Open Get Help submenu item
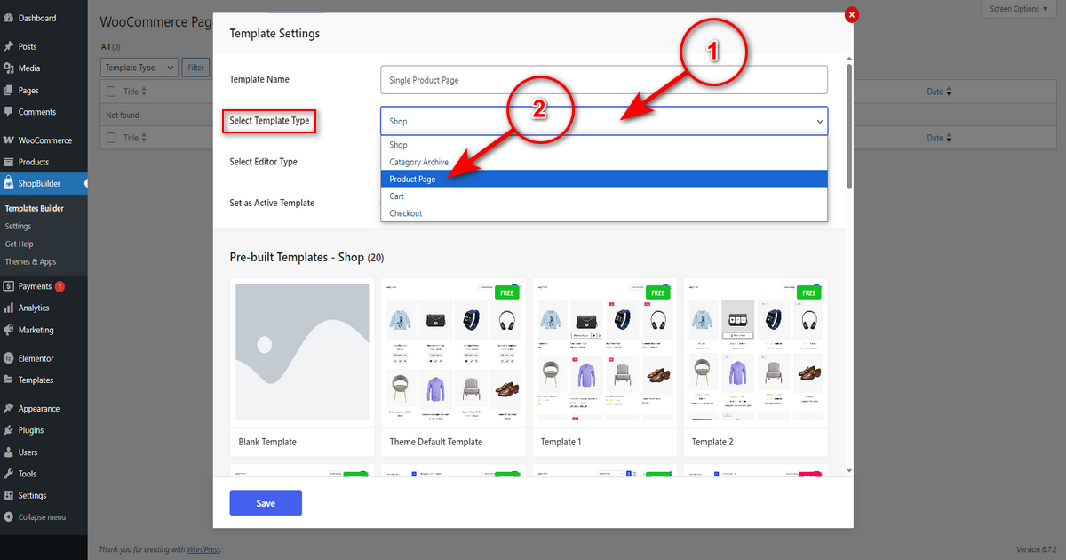The width and height of the screenshot is (1066, 560). 19,244
